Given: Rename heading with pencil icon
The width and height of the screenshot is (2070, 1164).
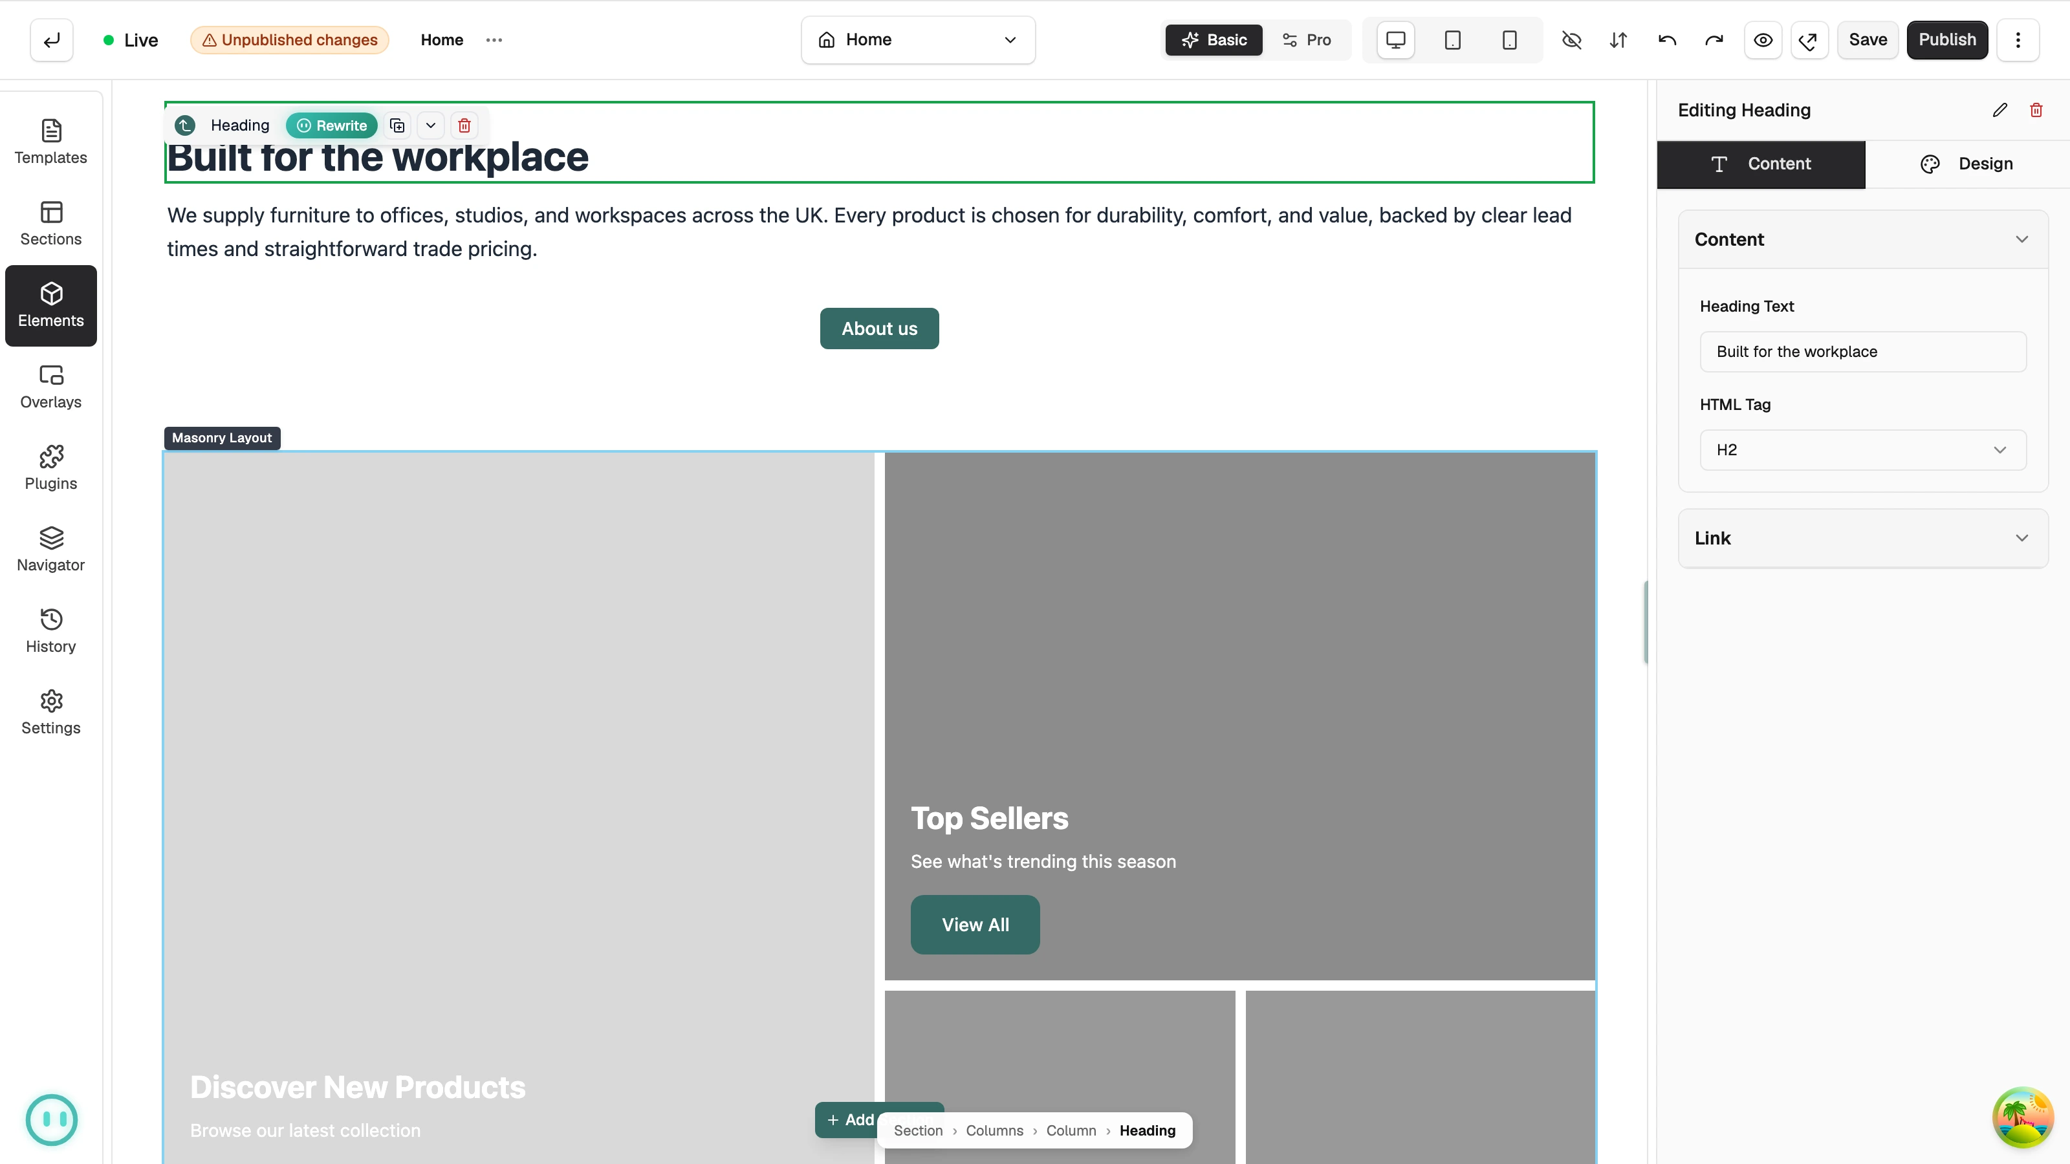Looking at the screenshot, I should [x=2000, y=110].
